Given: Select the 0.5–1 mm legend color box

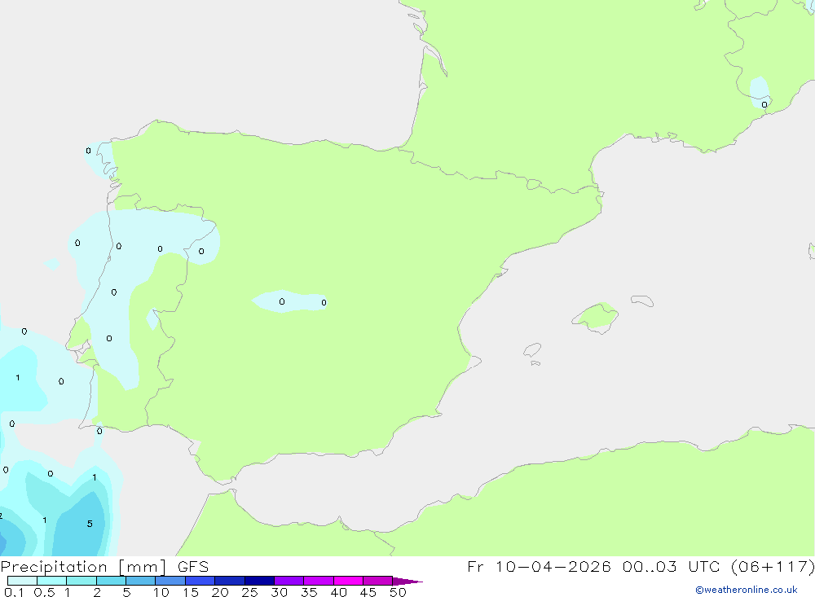Looking at the screenshot, I should tap(51, 581).
